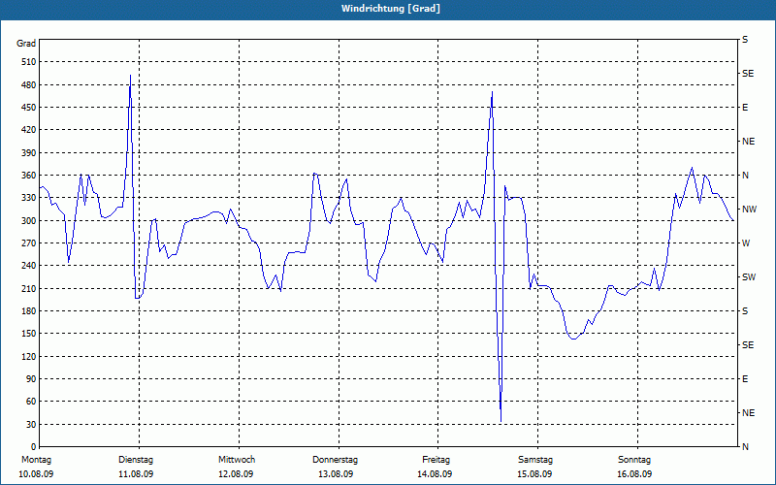The height and width of the screenshot is (485, 776).
Task: Select the '510' y-axis value
Action: pyautogui.click(x=29, y=62)
